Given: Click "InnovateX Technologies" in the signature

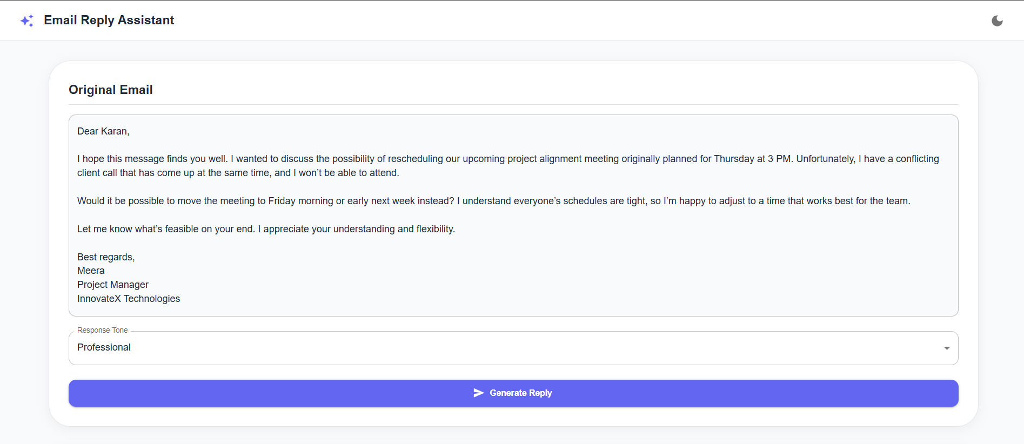Looking at the screenshot, I should [129, 299].
